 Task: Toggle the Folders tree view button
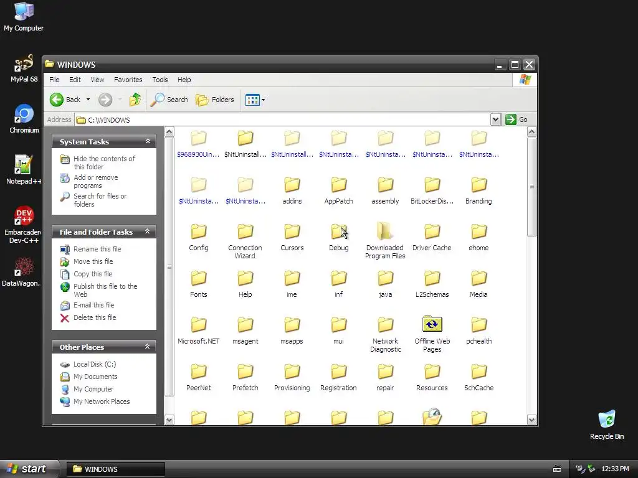click(215, 100)
